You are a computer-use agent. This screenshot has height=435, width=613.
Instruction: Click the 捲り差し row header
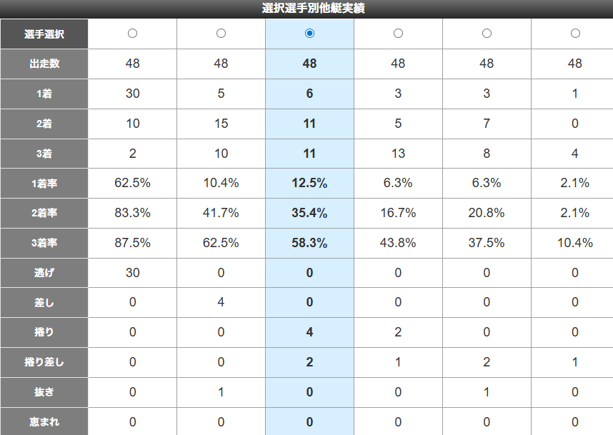click(44, 362)
